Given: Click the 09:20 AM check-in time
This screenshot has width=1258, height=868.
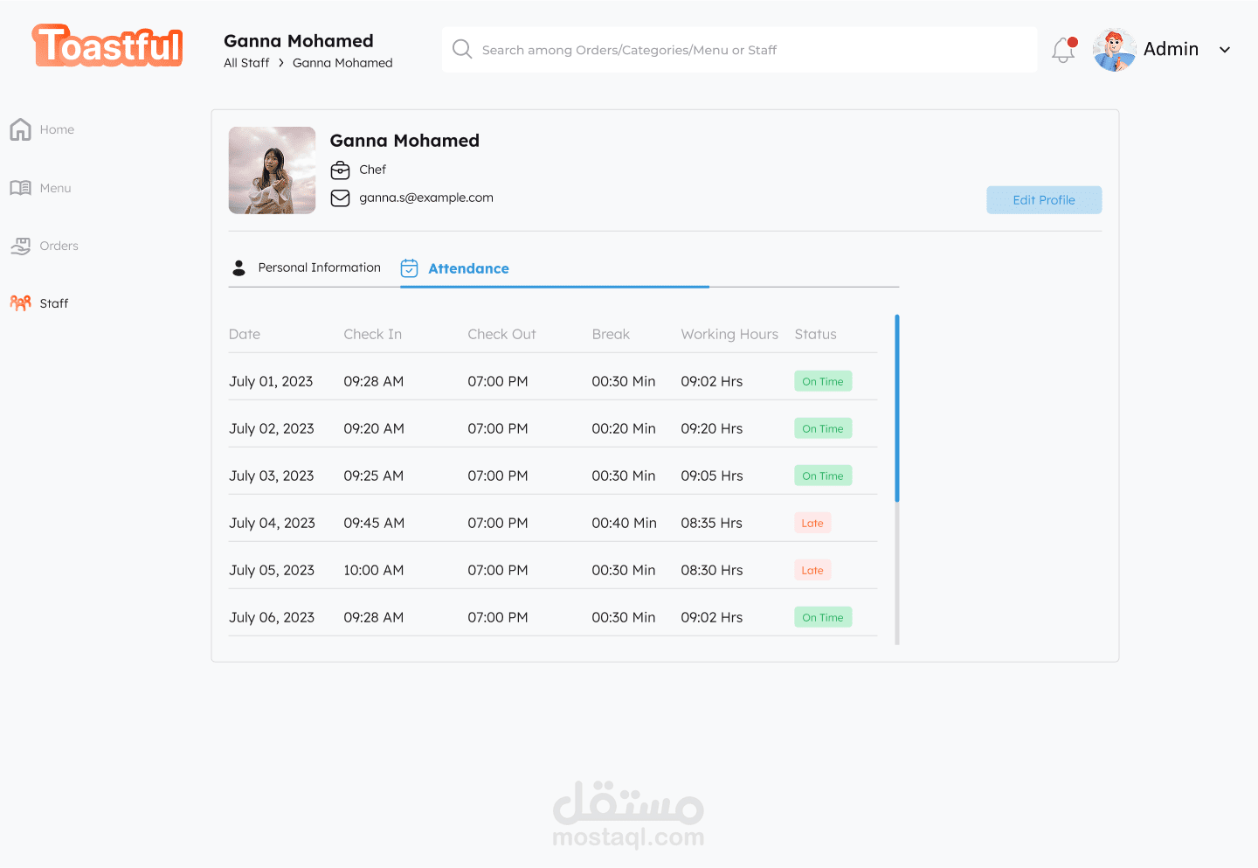Looking at the screenshot, I should (x=374, y=428).
